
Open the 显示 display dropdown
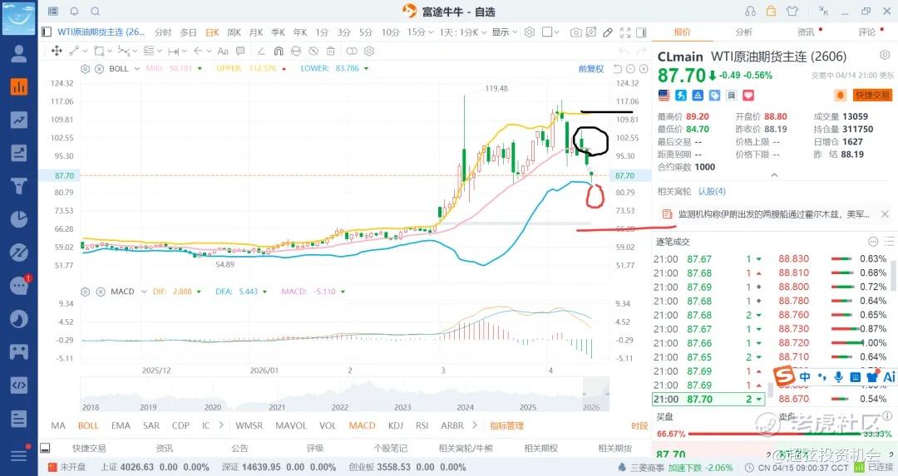(x=505, y=32)
